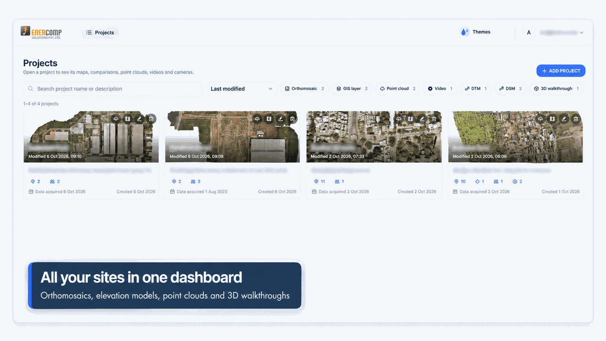Focus the project search field
The image size is (606, 341).
pyautogui.click(x=113, y=89)
